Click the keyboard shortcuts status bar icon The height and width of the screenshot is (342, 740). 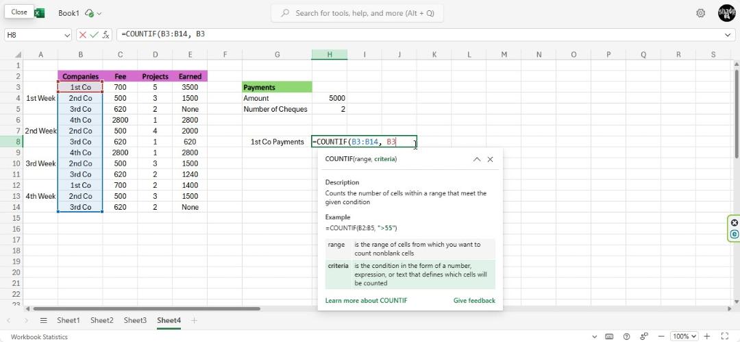[609, 337]
